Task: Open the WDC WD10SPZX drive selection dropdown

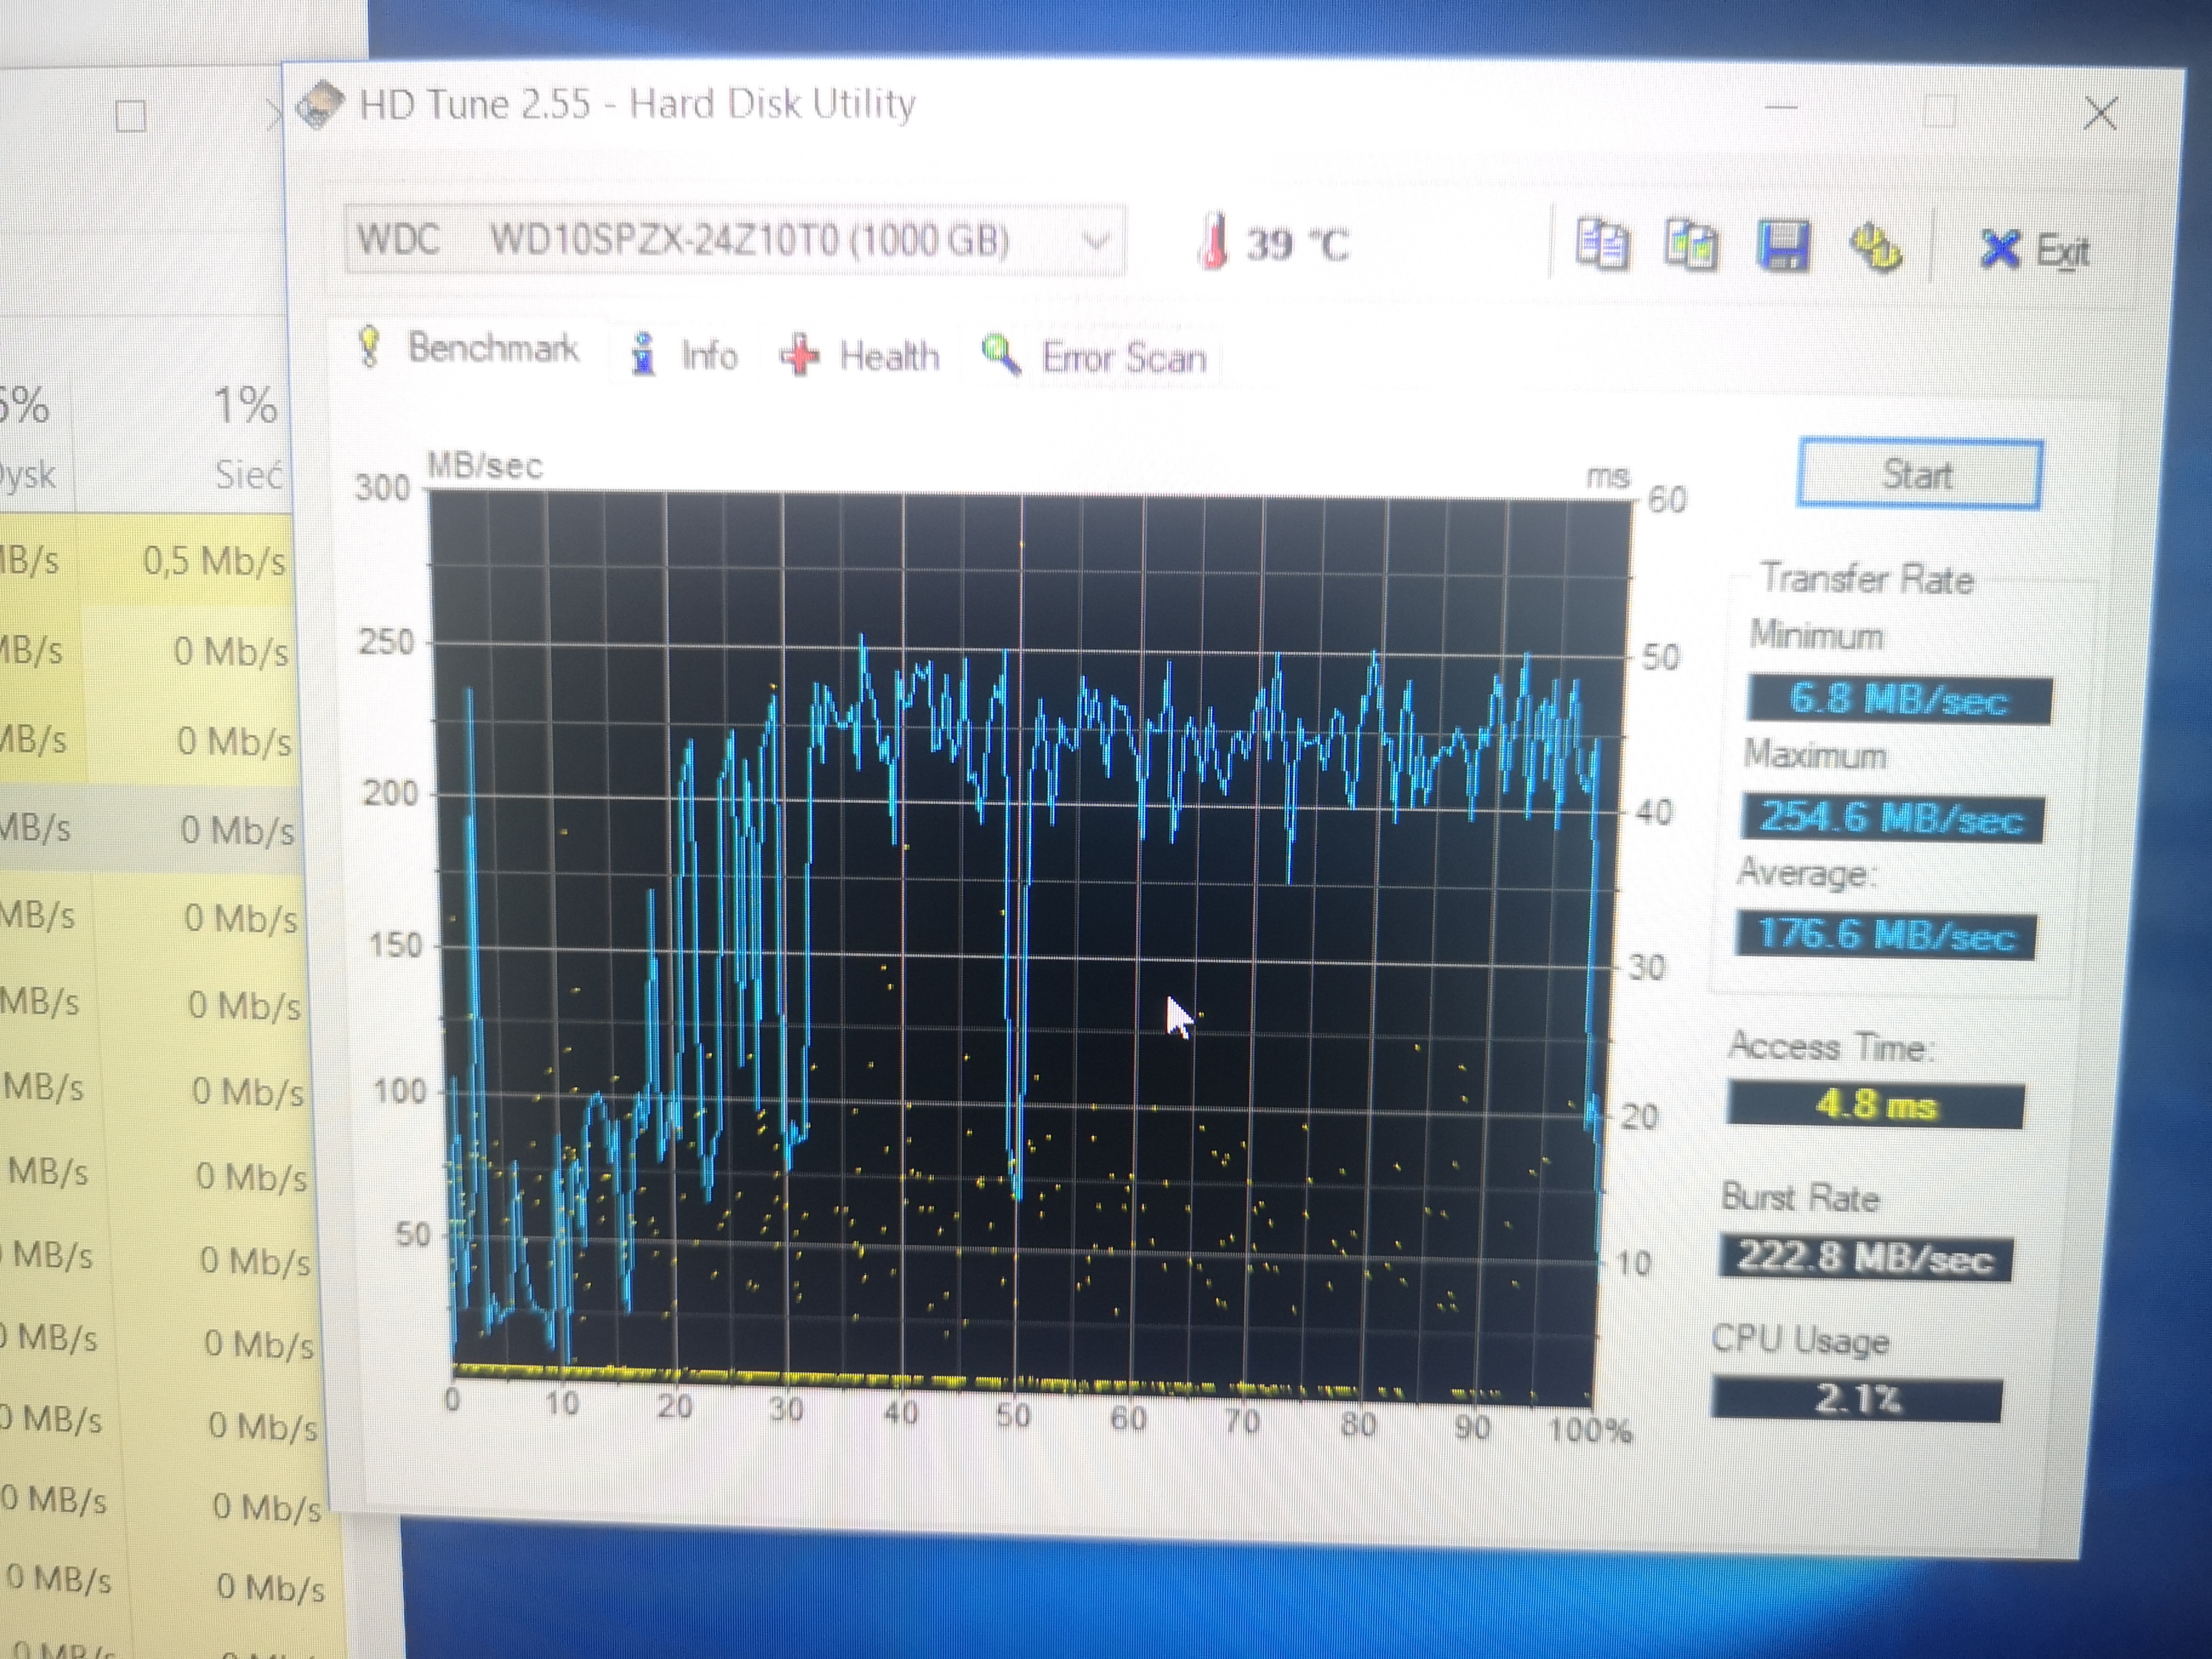Action: click(x=735, y=240)
